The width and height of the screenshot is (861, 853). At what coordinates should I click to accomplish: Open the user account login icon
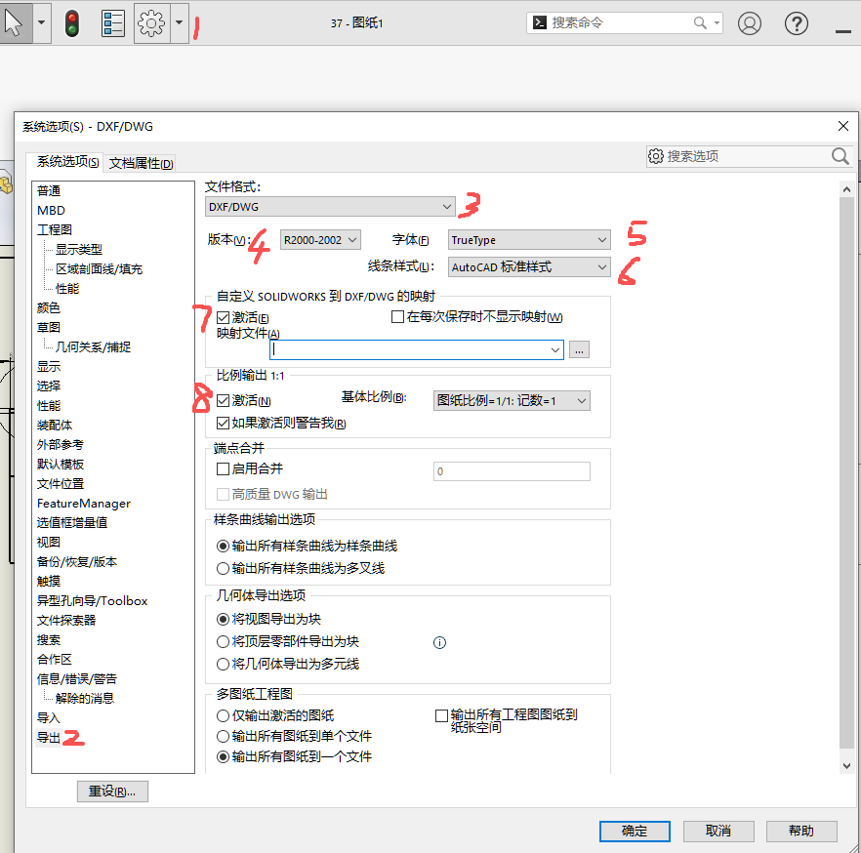pos(749,23)
